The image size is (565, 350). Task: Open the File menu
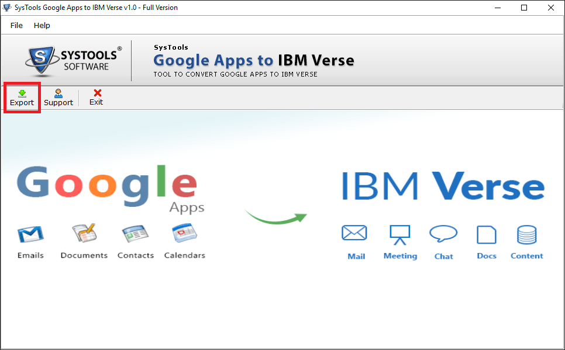tap(16, 25)
